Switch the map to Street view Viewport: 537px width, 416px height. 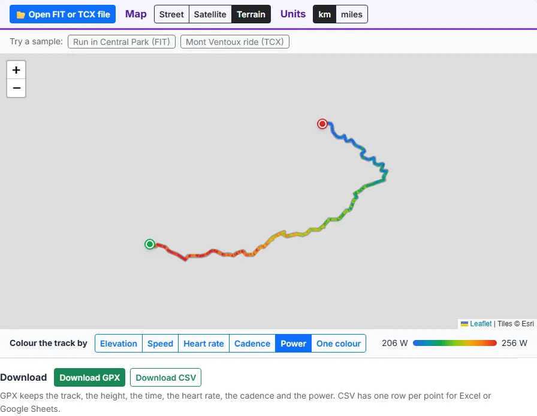coord(171,14)
